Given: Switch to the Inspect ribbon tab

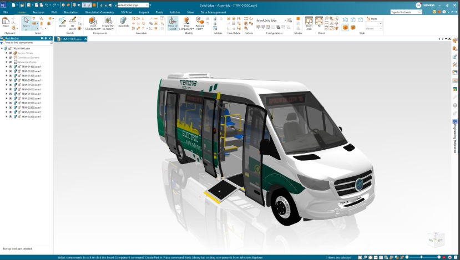Looking at the screenshot, I should click(x=144, y=12).
